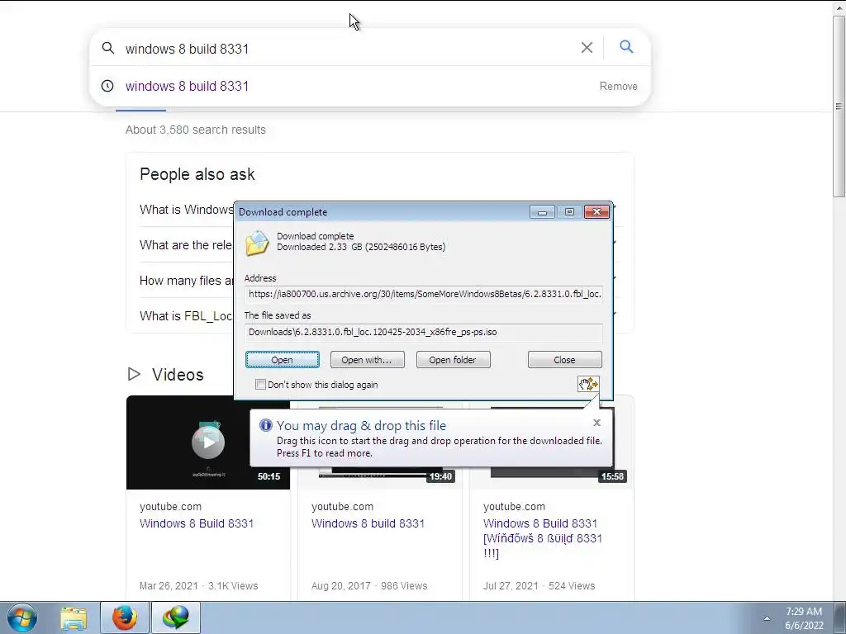The image size is (846, 634).
Task: Click the "You may drag & drop this file" title
Action: click(x=362, y=425)
